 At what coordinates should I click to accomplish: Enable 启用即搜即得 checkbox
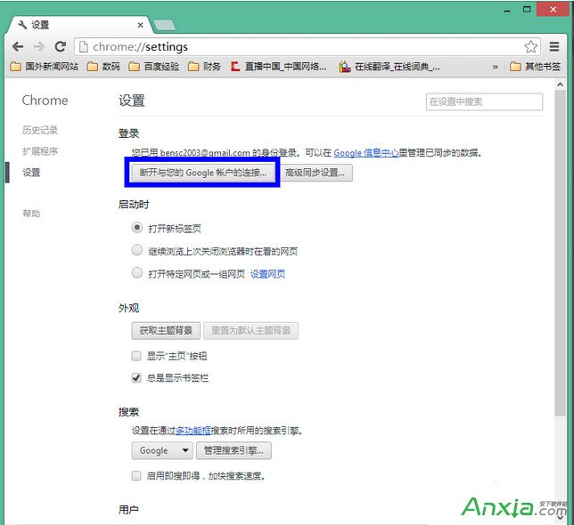[x=136, y=476]
